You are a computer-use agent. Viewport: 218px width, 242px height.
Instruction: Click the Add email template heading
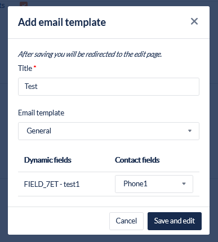point(62,23)
